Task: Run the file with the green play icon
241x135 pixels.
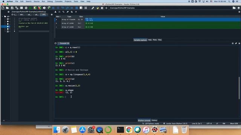Action: coord(31,8)
